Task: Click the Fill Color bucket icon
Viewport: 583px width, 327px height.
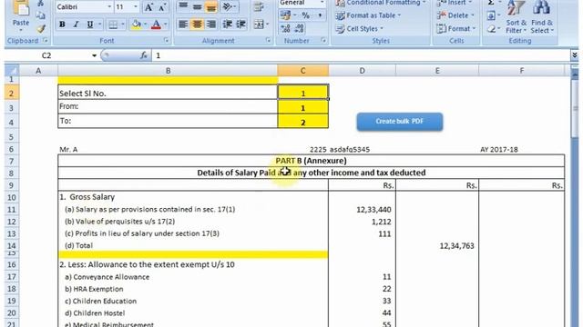Action: click(136, 25)
